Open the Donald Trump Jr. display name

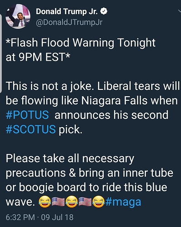pos(67,11)
